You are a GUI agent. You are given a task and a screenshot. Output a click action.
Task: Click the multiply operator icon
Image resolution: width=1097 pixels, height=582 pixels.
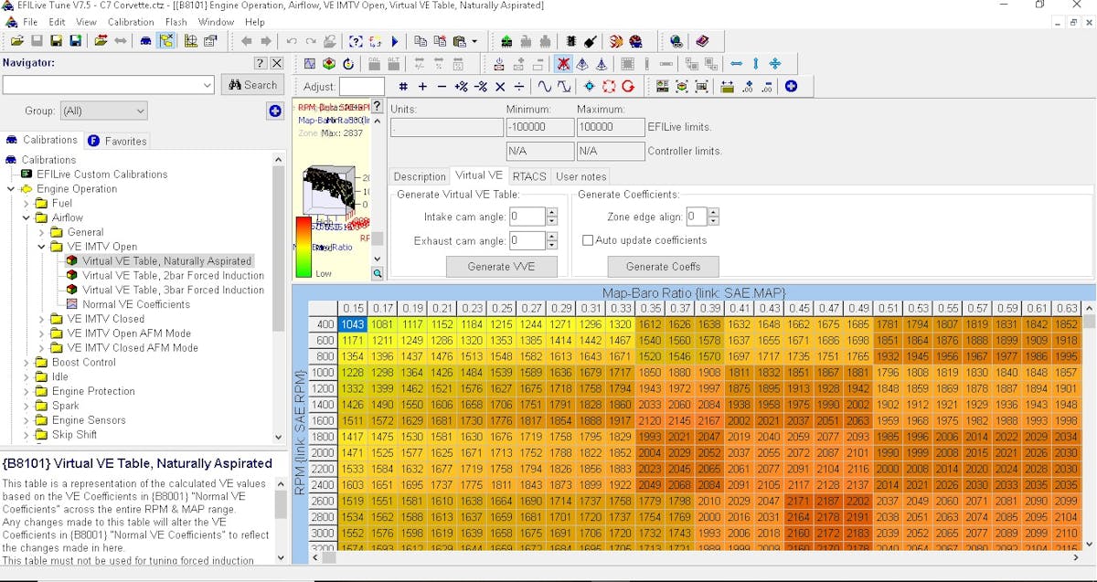click(499, 87)
